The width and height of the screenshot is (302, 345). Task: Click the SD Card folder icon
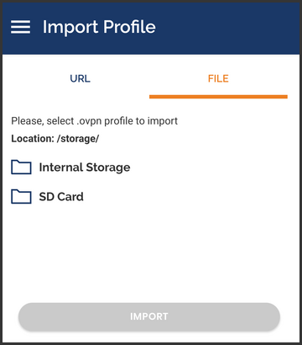pos(21,196)
